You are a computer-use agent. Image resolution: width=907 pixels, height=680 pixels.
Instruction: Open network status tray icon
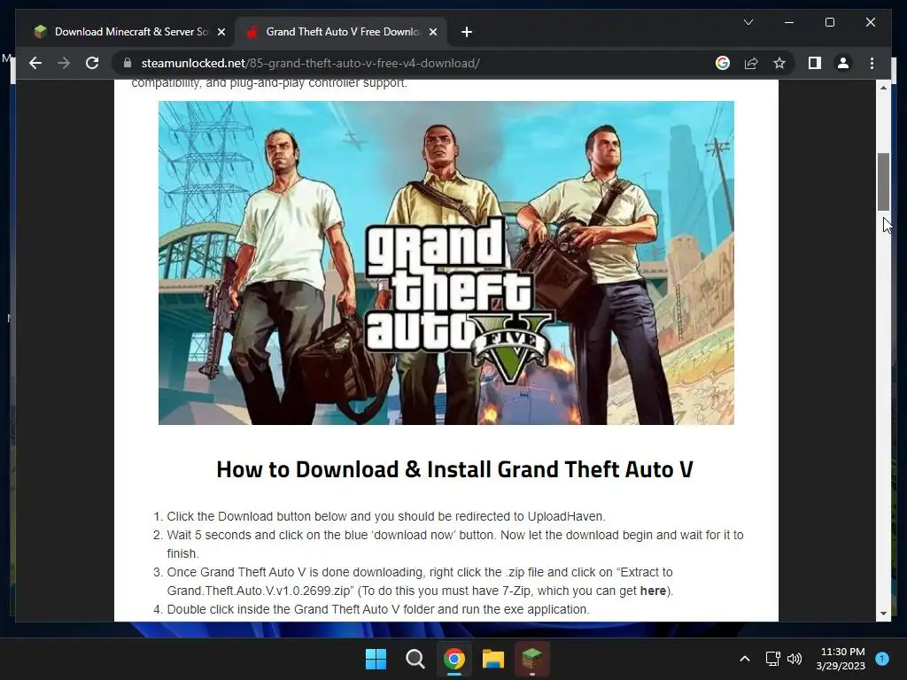[772, 659]
